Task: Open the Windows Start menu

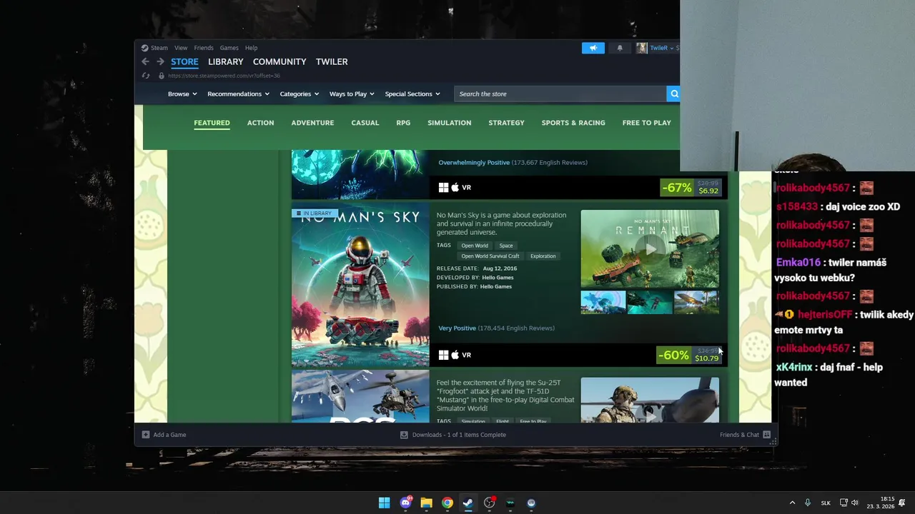Action: (x=384, y=503)
